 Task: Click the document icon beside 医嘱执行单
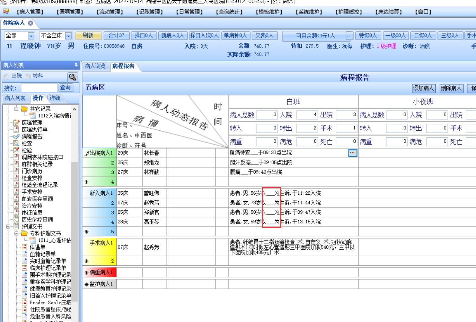pyautogui.click(x=16, y=129)
